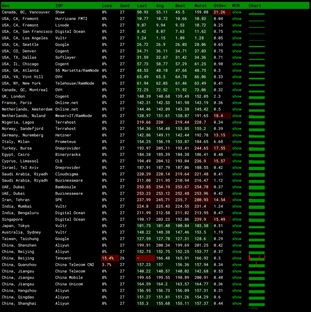This screenshot has width=311, height=312.
Task: Show MTR for Nigeria Lagos Terrahost
Action: (x=237, y=122)
